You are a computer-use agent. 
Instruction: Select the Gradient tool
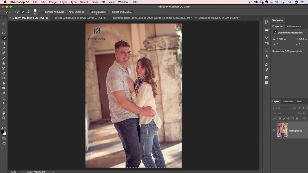[4, 78]
